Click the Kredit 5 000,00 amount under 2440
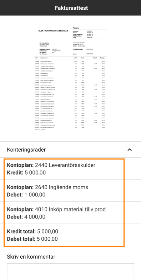Viewport: 141px width, 279px height. pyautogui.click(x=26, y=173)
